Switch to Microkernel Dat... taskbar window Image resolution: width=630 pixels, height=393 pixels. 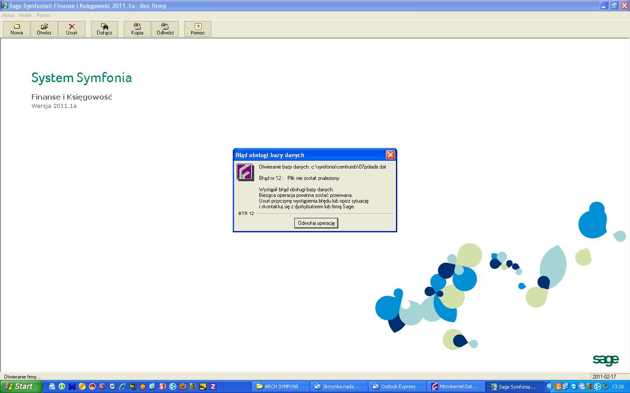point(455,386)
